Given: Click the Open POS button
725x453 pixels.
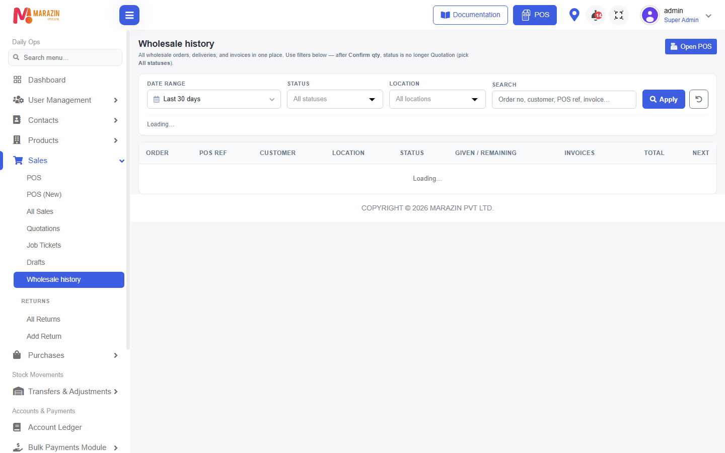Looking at the screenshot, I should [691, 46].
